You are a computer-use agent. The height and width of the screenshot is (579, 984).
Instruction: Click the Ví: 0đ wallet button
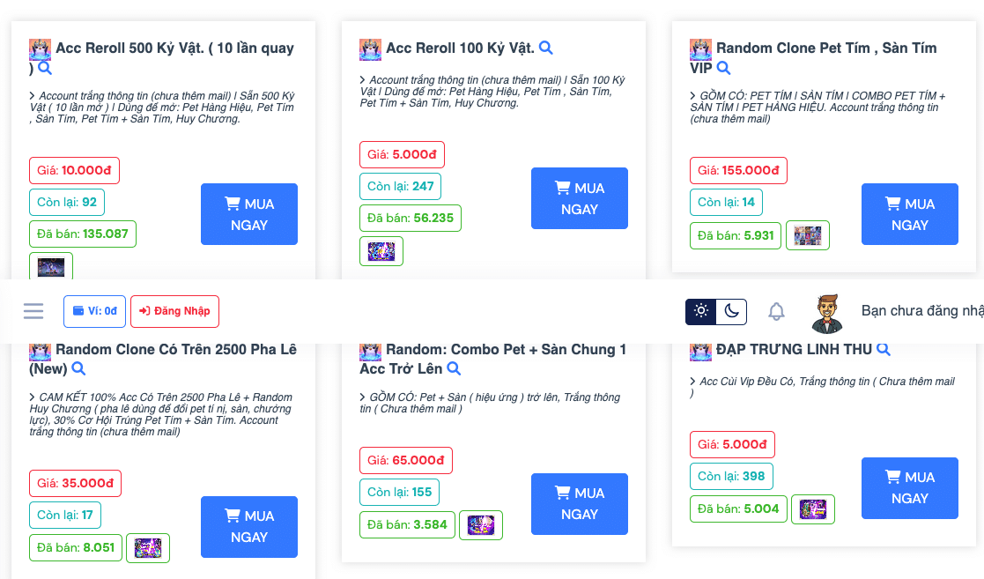(94, 311)
